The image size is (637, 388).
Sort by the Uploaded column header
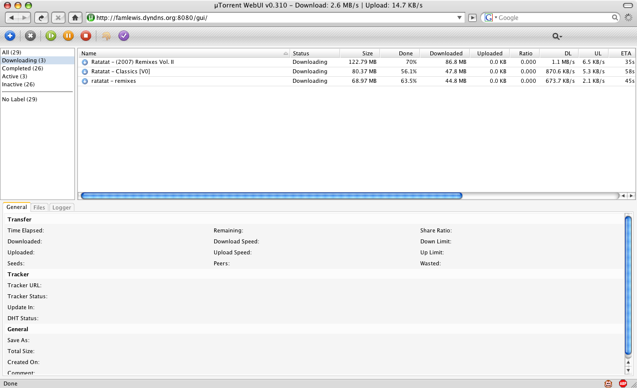pos(490,53)
